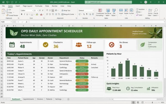Switch to Page Layout view icon
166x104 pixels.
pyautogui.click(x=138, y=102)
